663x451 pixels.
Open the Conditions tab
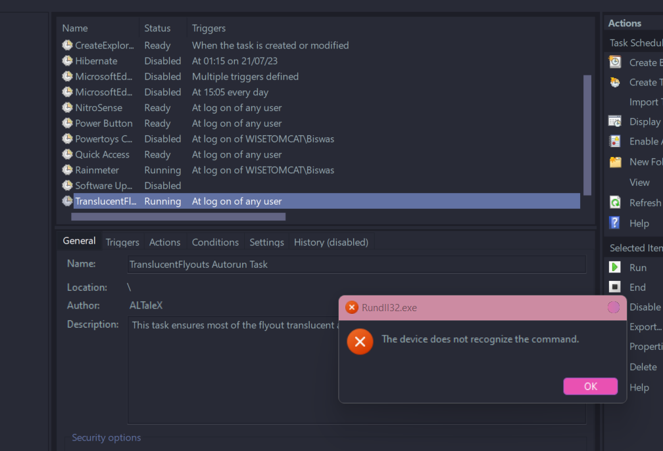point(215,242)
